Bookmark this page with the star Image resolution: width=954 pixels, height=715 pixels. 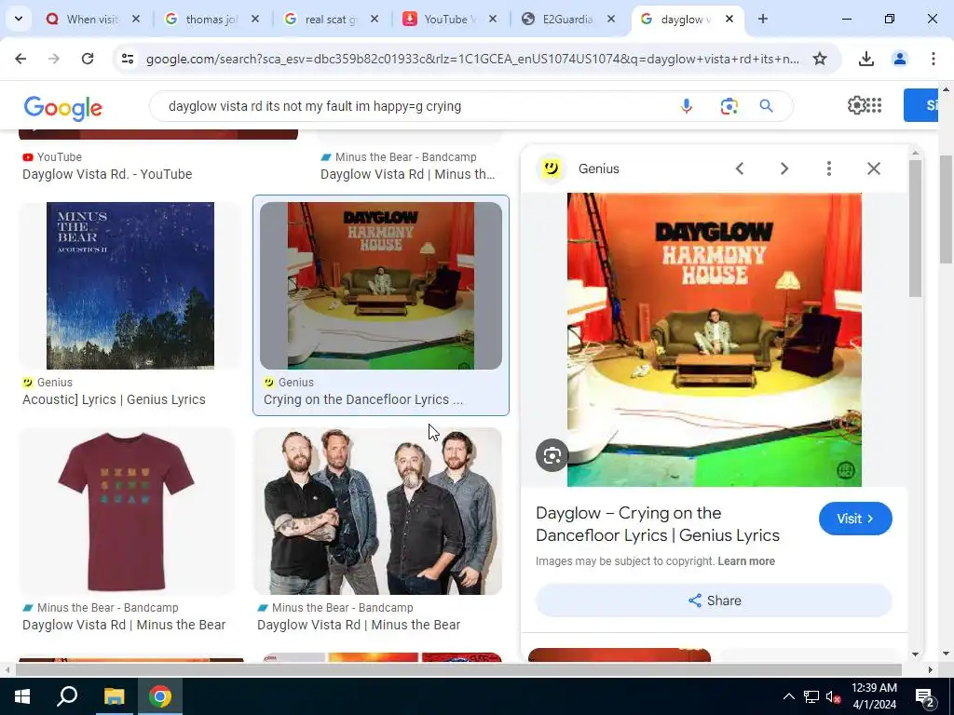(820, 59)
